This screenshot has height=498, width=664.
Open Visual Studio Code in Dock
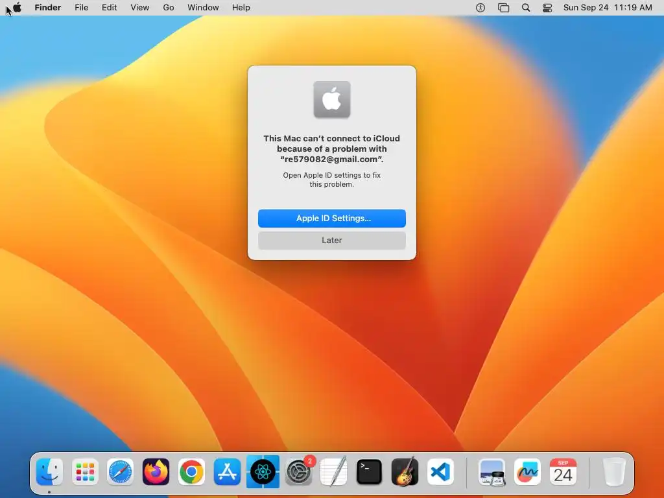(440, 472)
